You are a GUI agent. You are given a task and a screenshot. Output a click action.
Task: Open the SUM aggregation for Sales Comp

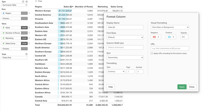24,43
